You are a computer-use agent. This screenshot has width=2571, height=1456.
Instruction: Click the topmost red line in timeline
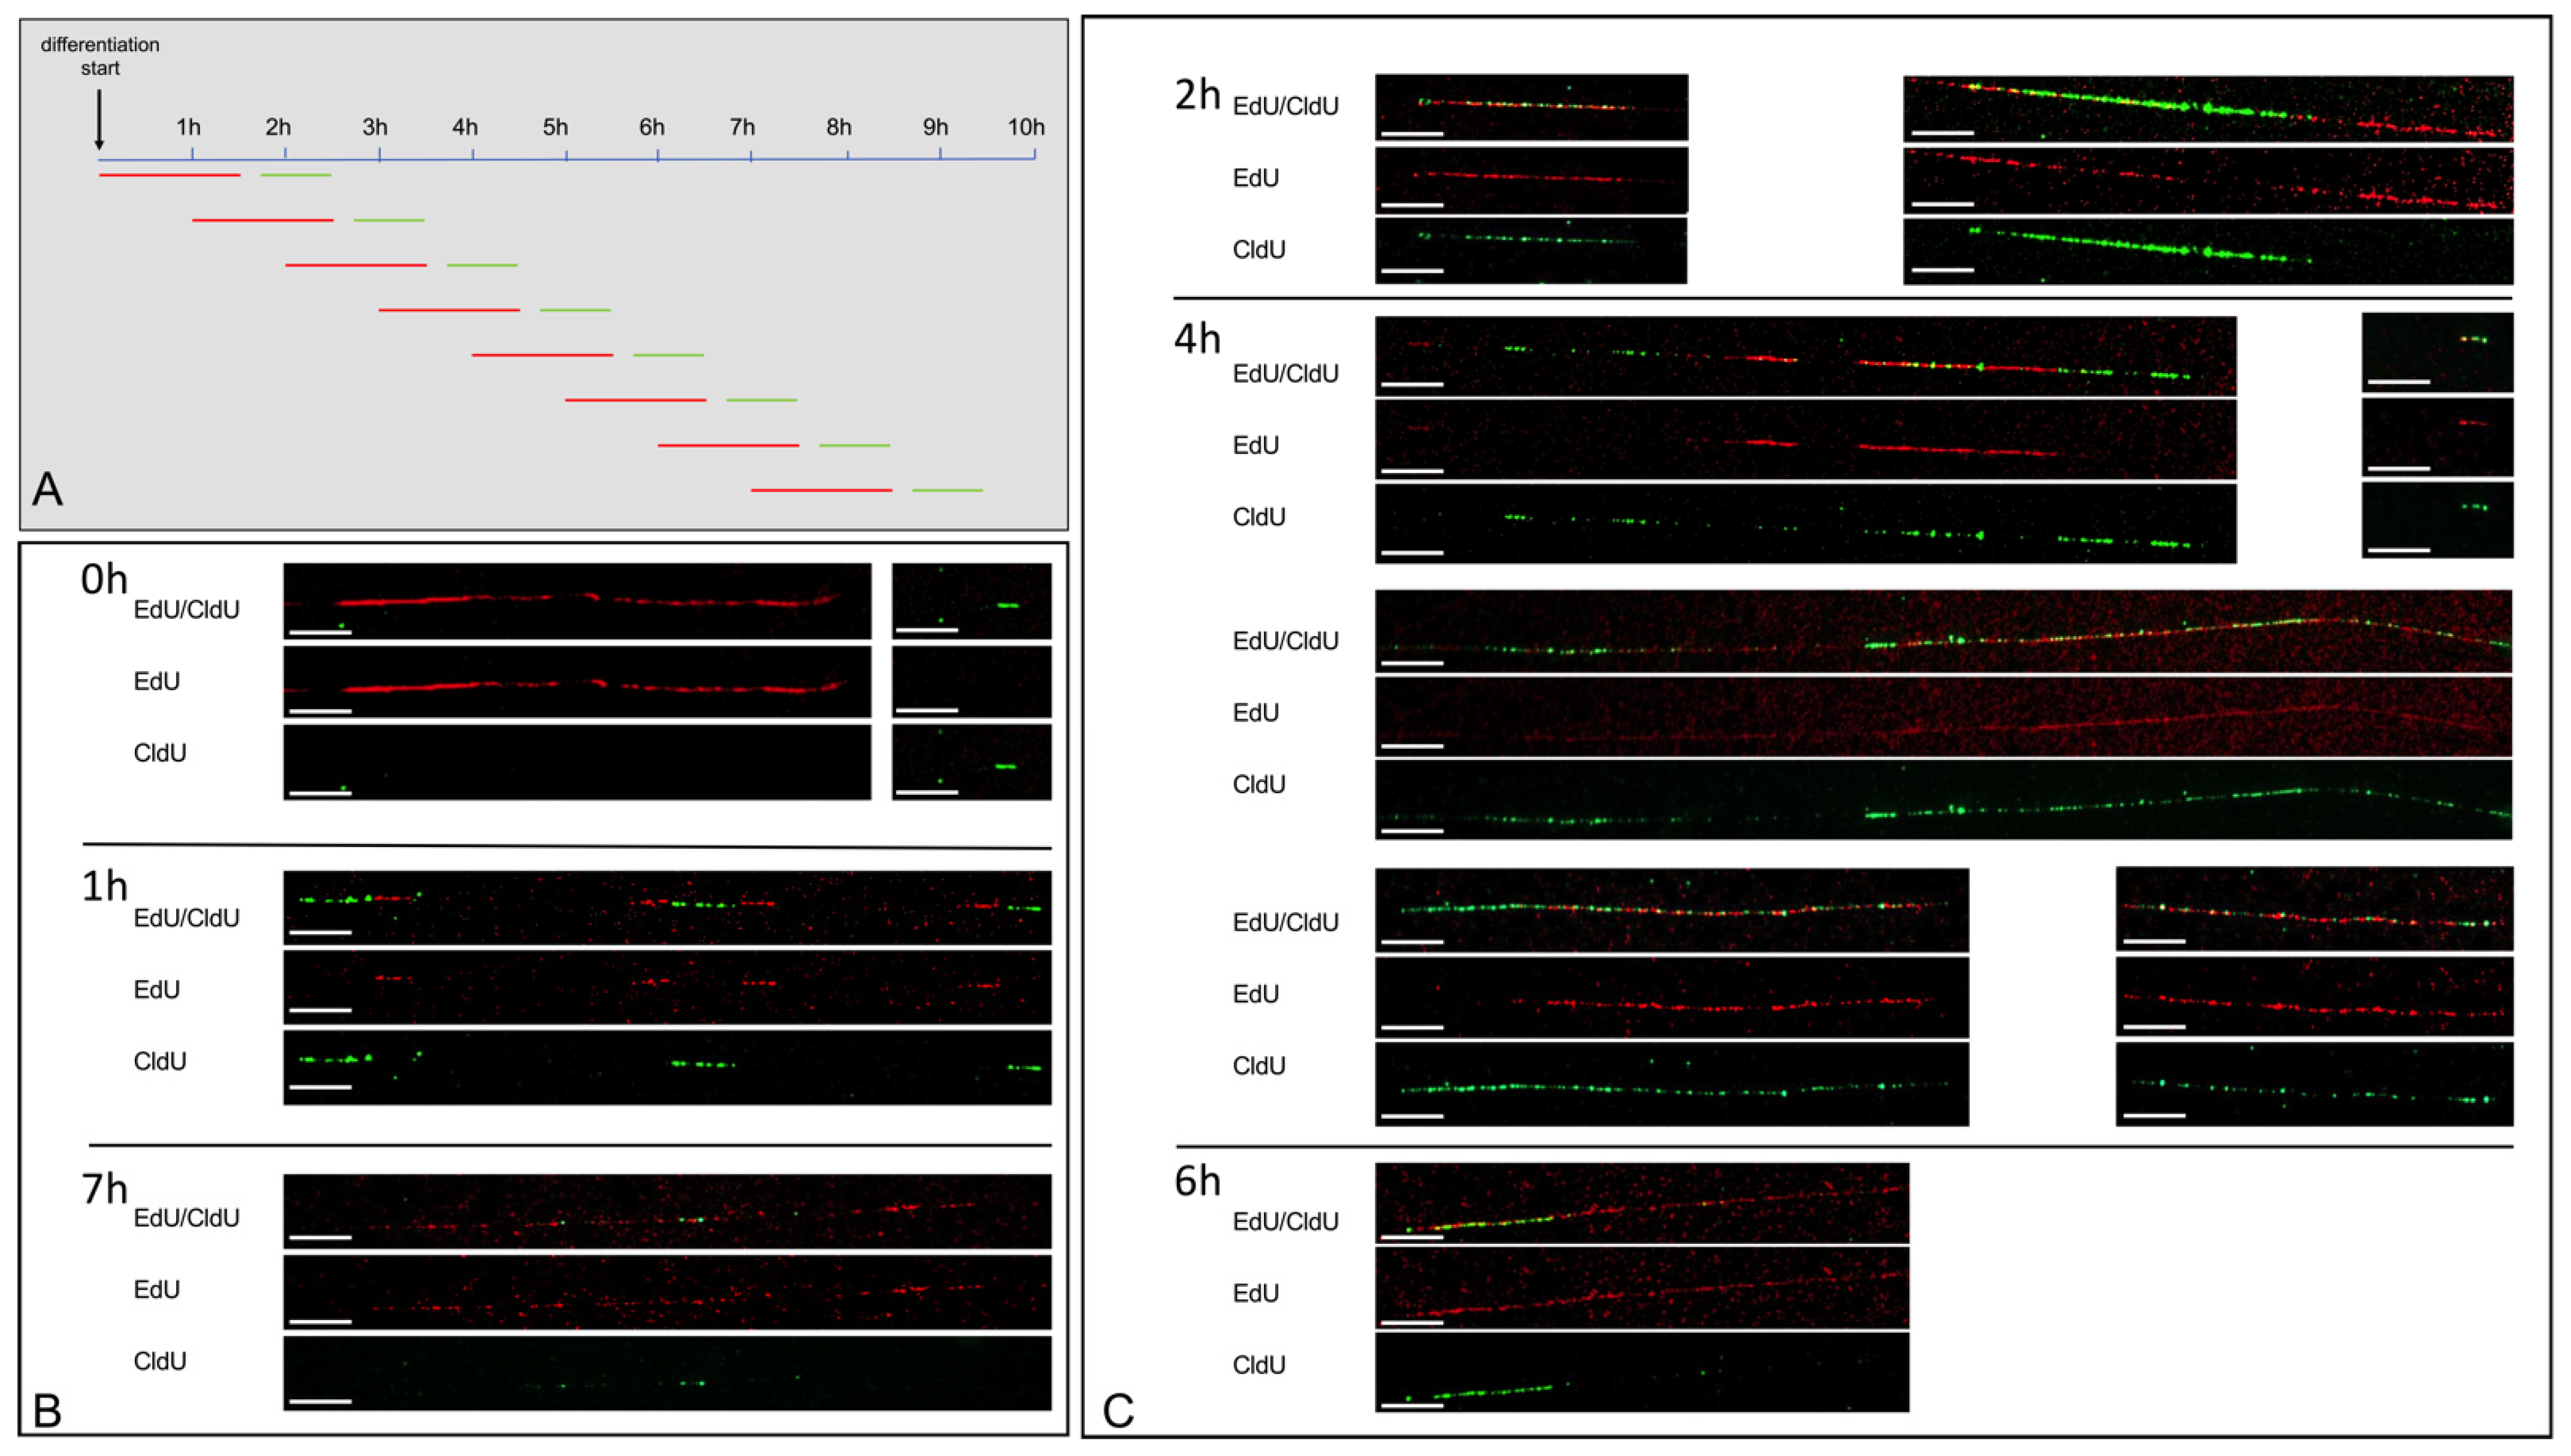coord(169,175)
